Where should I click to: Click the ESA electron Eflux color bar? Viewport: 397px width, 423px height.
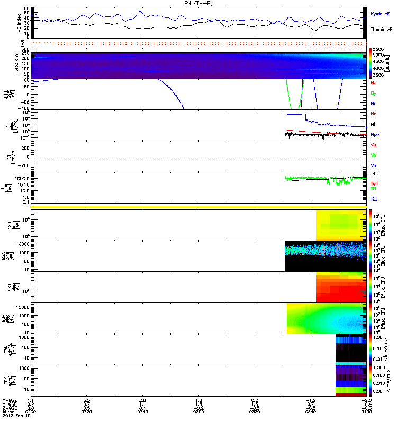pyautogui.click(x=370, y=318)
